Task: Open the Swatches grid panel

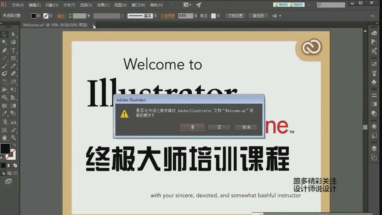Action: (374, 64)
